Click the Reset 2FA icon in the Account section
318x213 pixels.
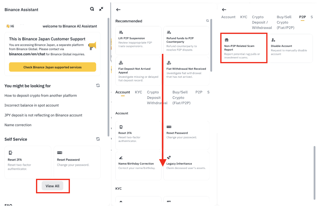point(121,127)
